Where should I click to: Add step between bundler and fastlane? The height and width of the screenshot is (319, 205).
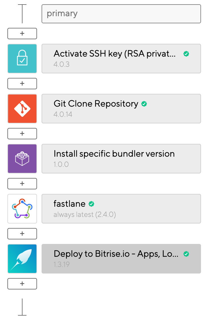coord(22,184)
